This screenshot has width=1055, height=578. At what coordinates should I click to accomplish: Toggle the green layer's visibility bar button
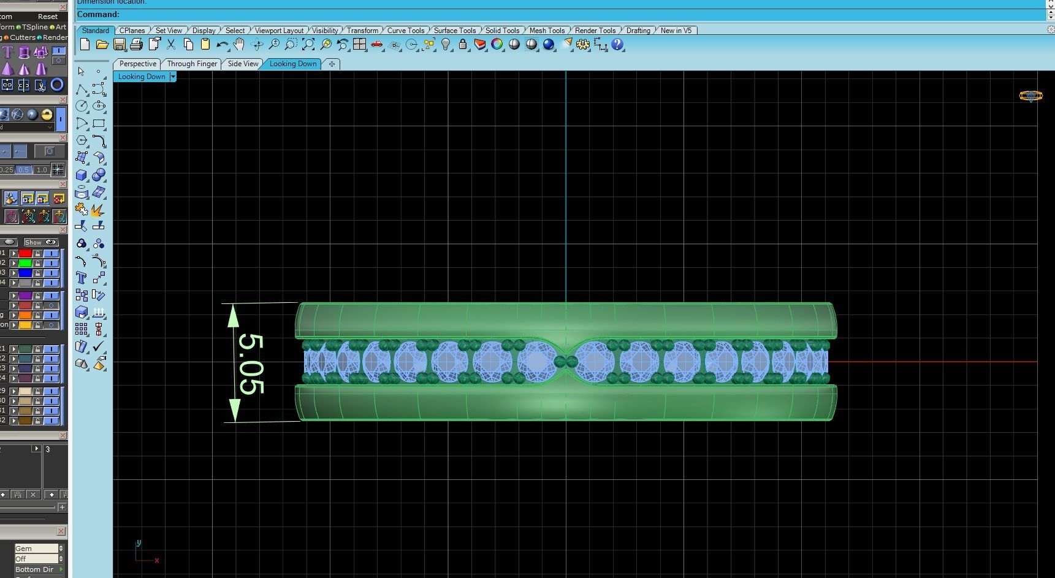tap(51, 263)
